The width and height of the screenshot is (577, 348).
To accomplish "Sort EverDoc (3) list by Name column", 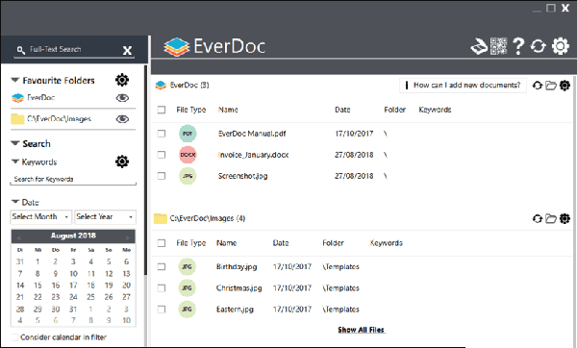I will coord(228,110).
